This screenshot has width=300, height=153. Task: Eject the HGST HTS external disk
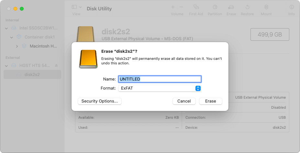[x=57, y=65]
